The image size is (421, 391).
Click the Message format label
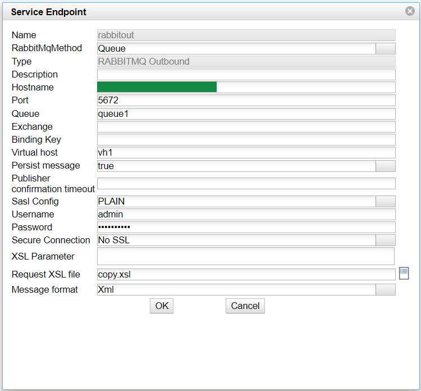44,290
